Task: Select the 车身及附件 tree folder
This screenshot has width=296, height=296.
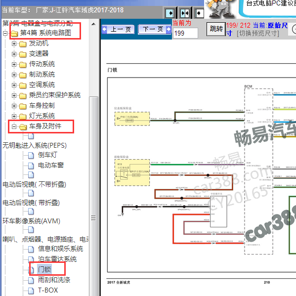Action: click(45, 126)
